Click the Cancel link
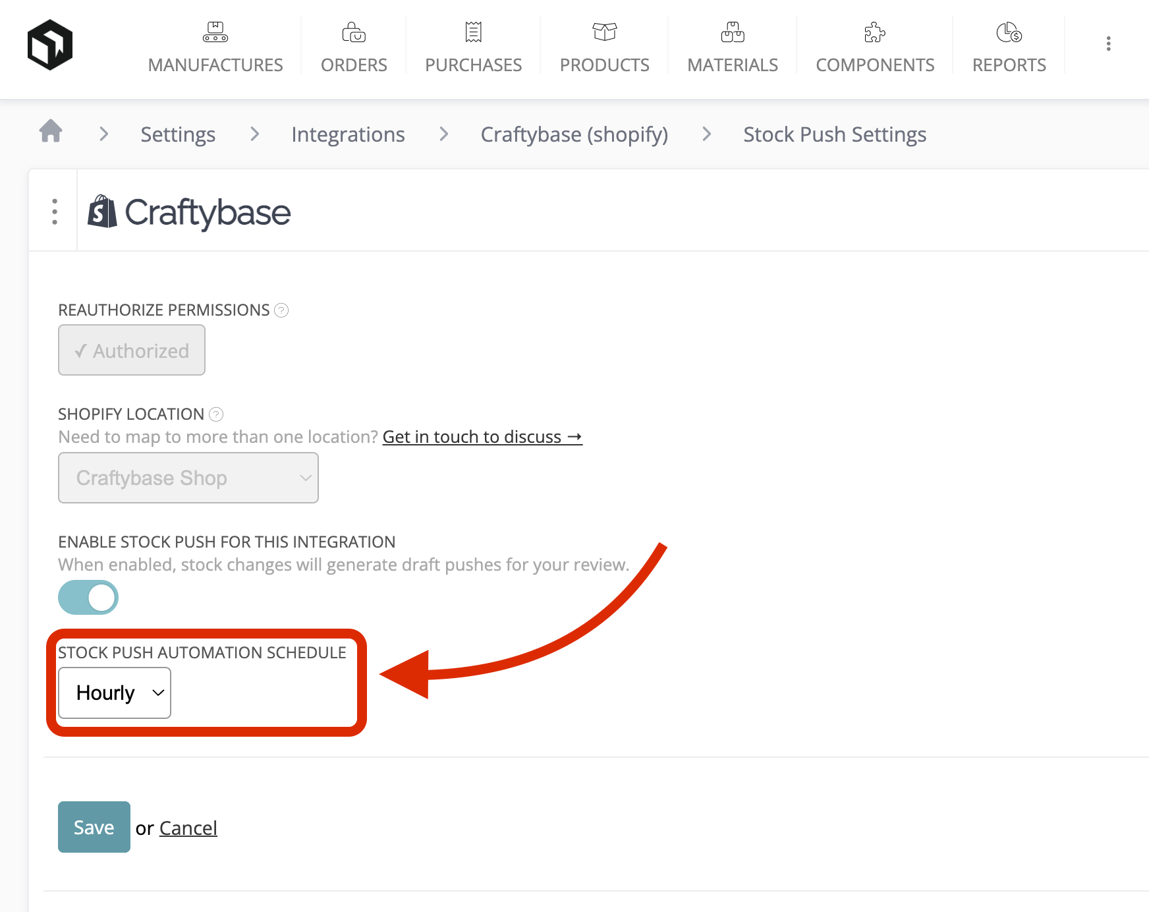Image resolution: width=1149 pixels, height=912 pixels. click(x=188, y=828)
